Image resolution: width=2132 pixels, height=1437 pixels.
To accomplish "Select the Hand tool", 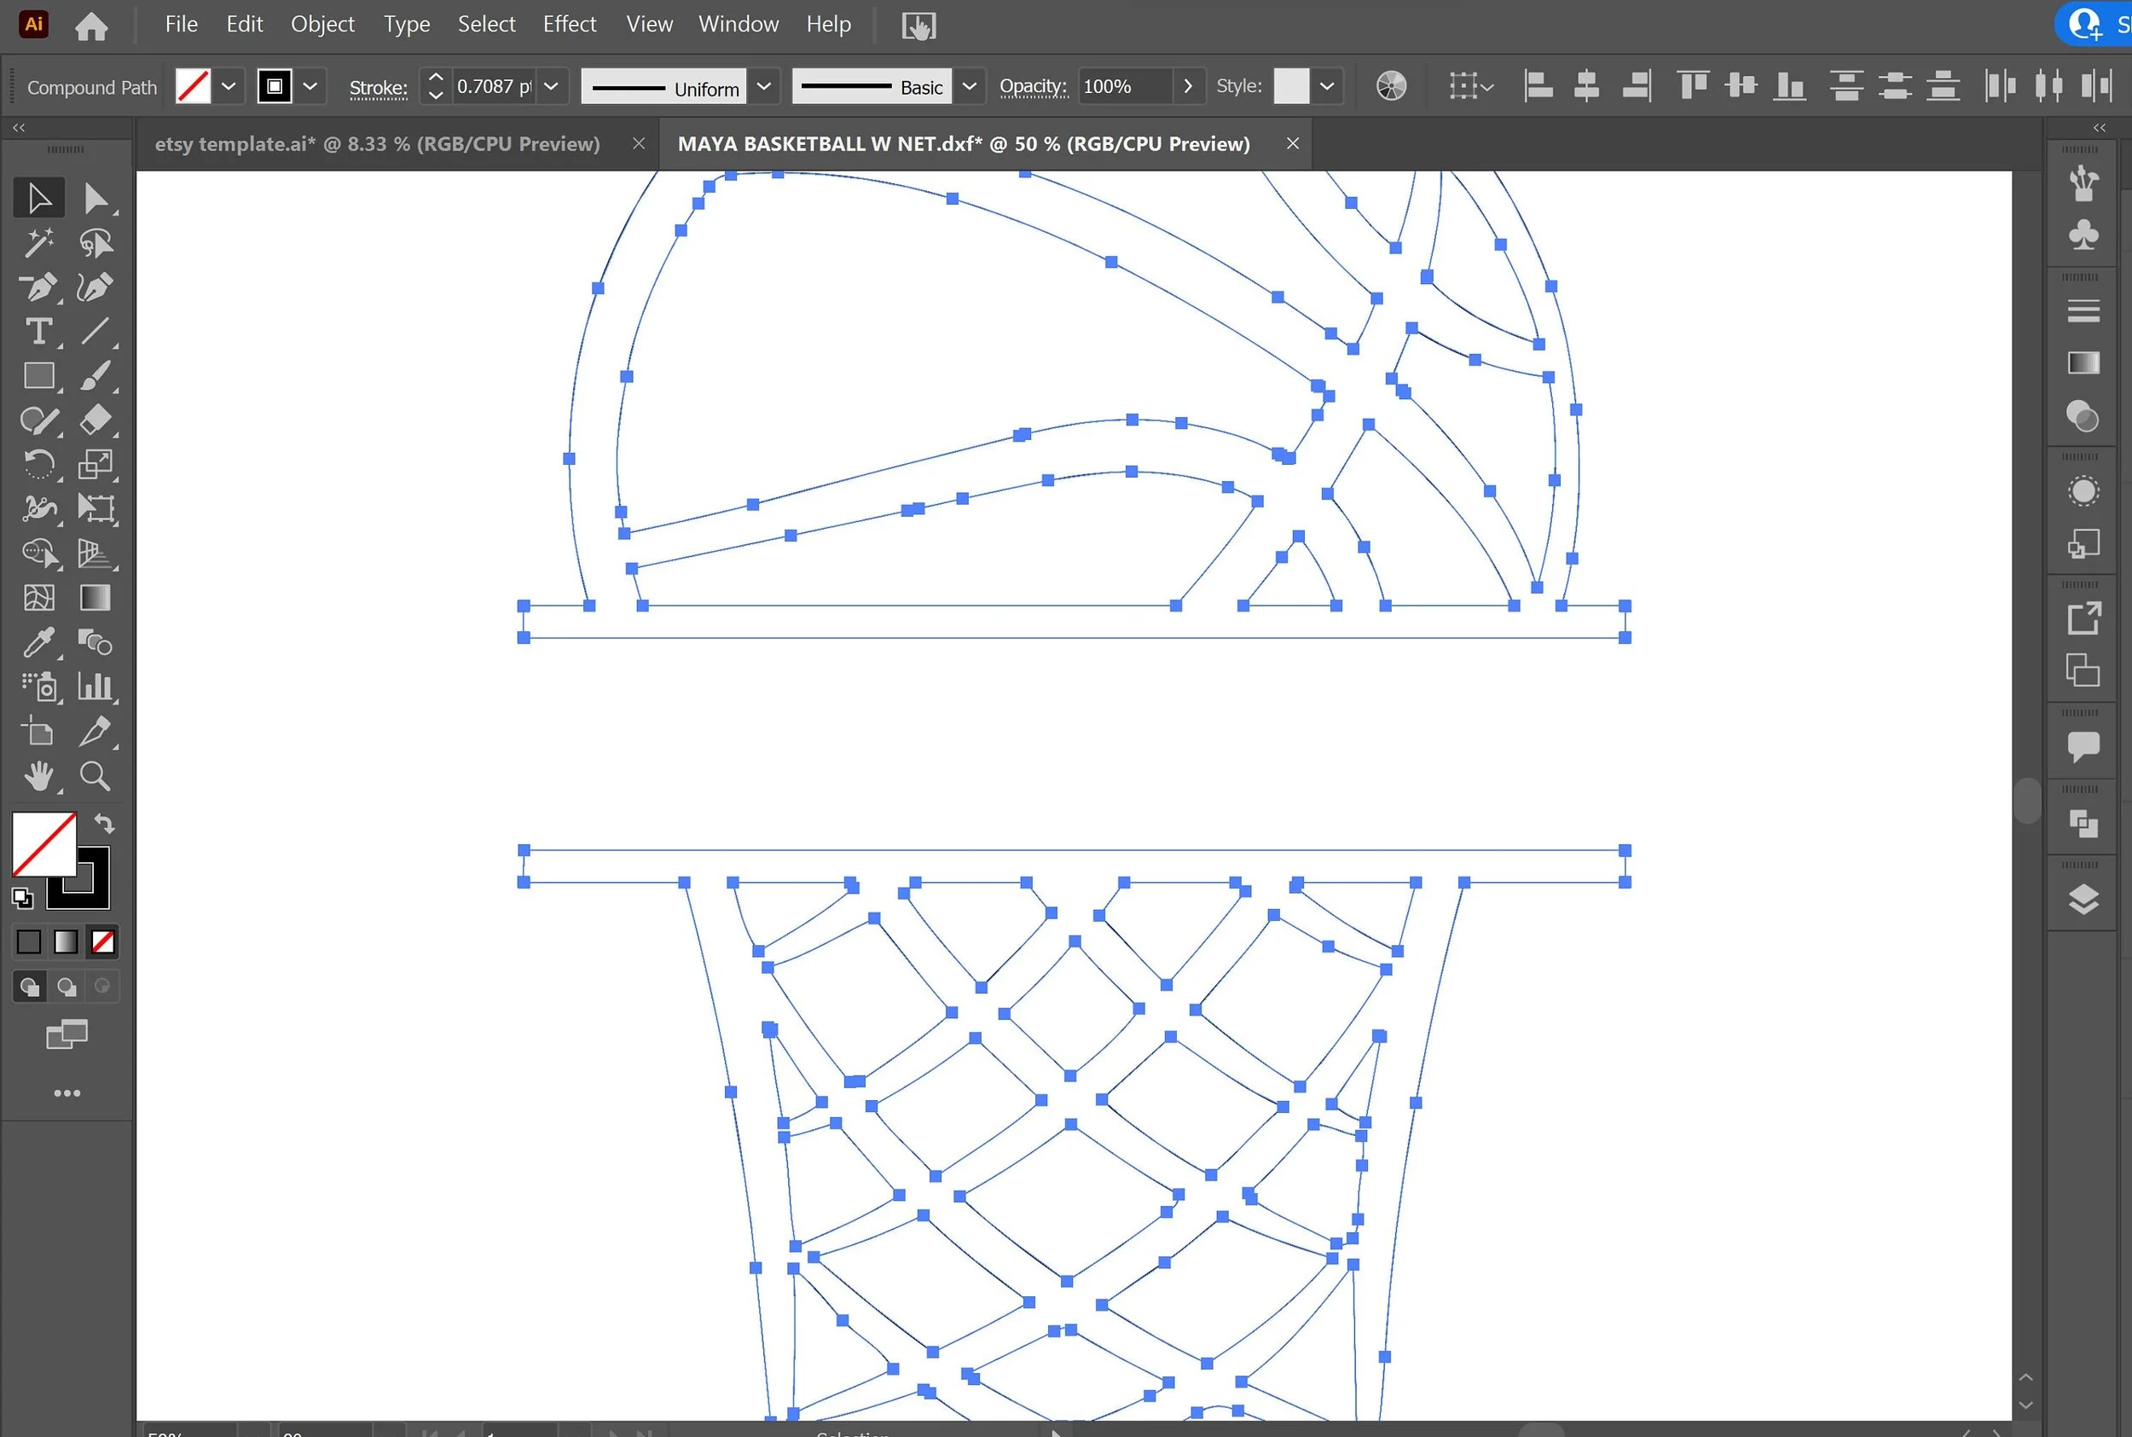I will click(38, 776).
